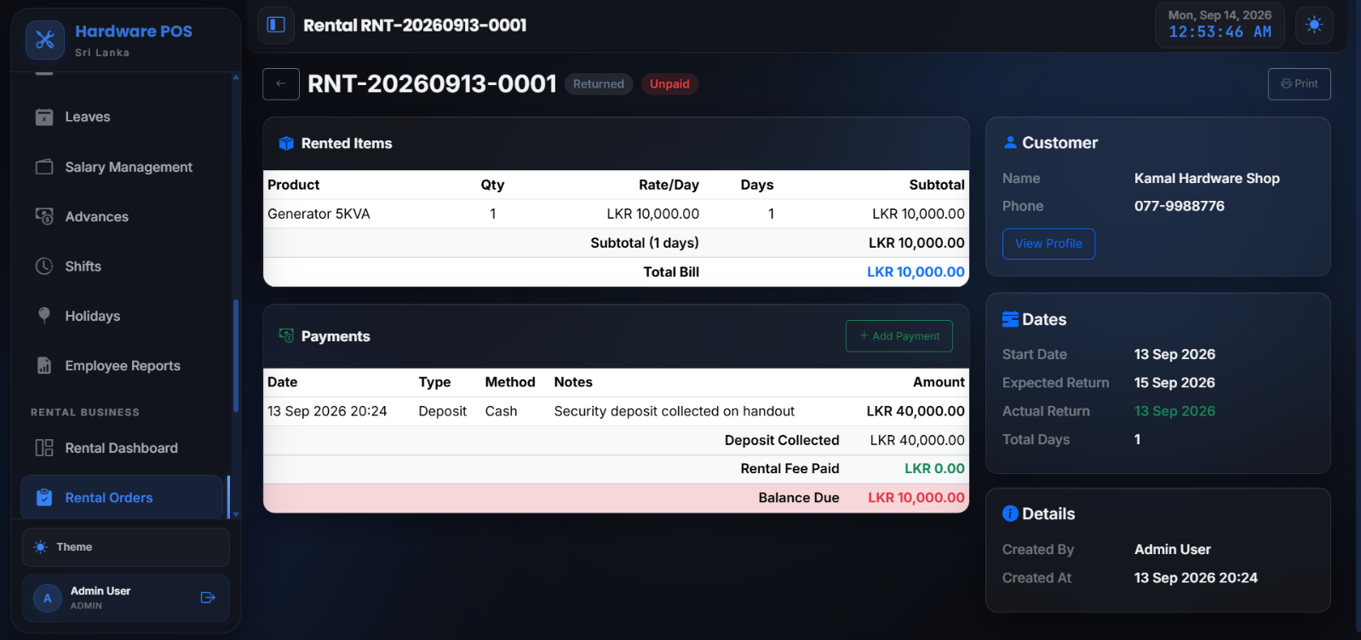Open Employee Reports
Screen dimensions: 1361x640
(121, 366)
